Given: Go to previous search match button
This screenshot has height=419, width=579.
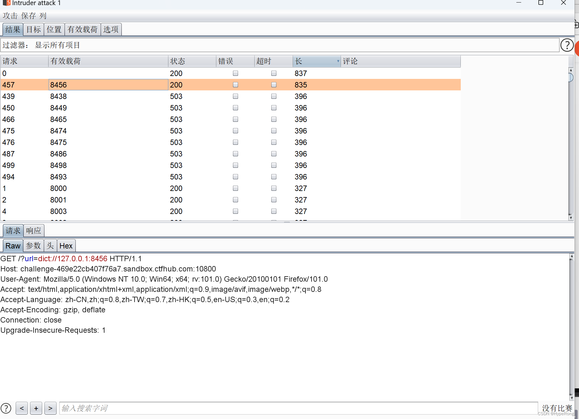Looking at the screenshot, I should pos(22,408).
